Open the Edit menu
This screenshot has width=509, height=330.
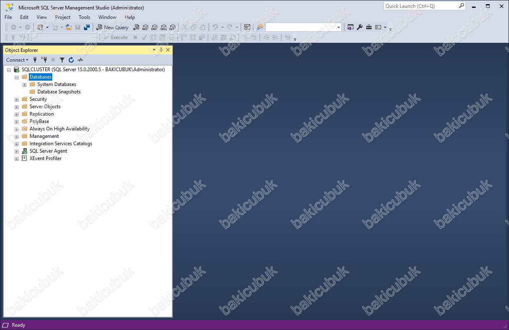coord(24,17)
